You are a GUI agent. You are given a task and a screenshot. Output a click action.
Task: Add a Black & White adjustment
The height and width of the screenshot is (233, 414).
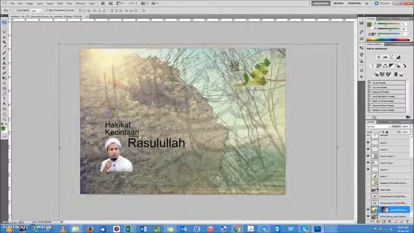(x=391, y=65)
